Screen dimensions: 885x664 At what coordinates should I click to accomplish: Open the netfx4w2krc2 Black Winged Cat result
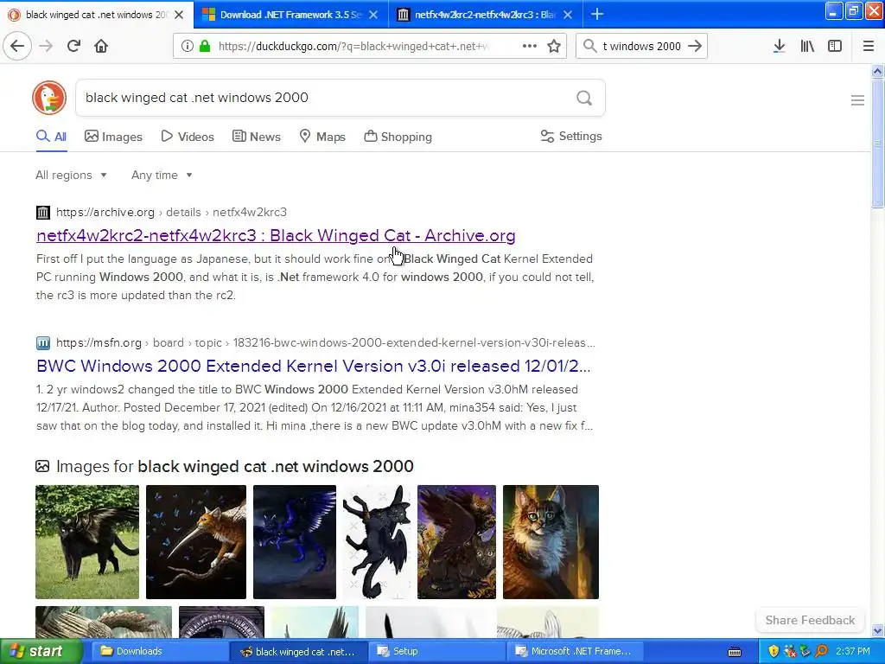[x=276, y=235]
